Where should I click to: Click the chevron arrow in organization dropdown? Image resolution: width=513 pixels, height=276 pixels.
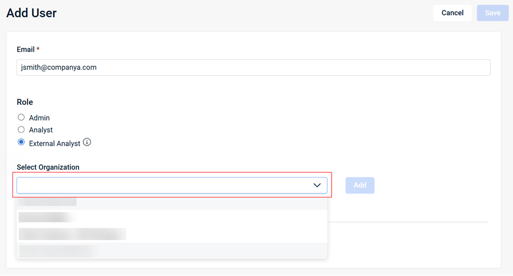317,186
